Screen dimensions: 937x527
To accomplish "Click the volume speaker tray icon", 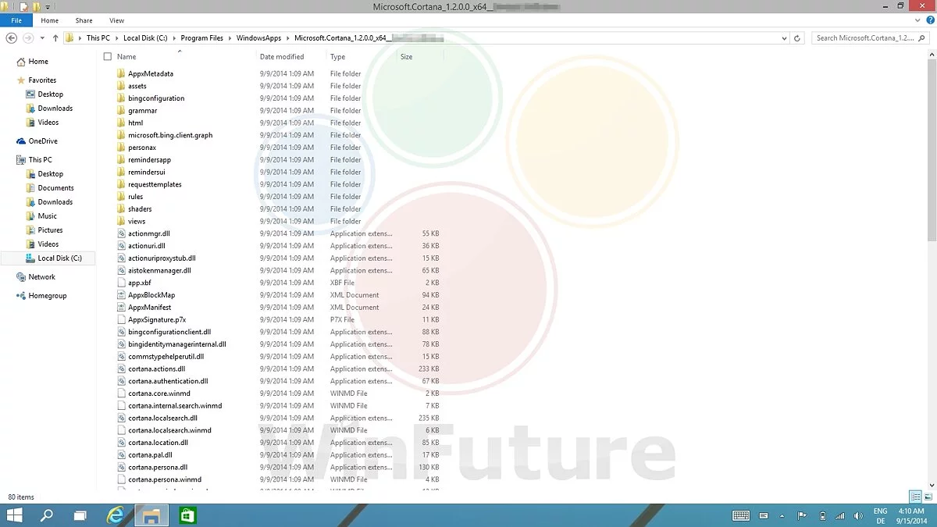I will coord(857,515).
